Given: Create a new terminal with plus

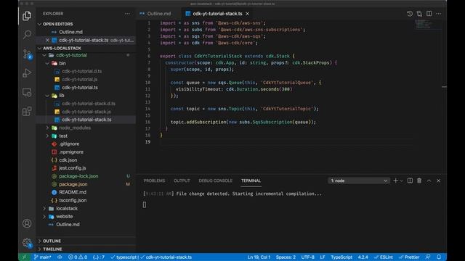Looking at the screenshot, I should [x=395, y=181].
